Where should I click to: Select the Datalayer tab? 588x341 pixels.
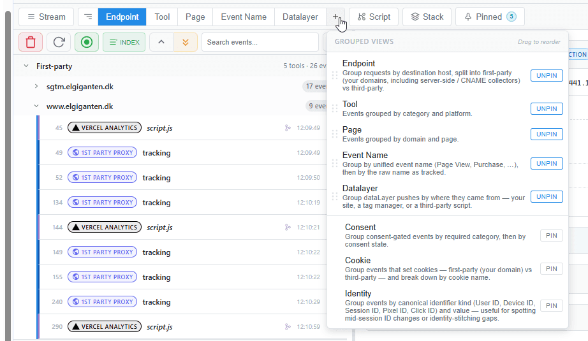click(x=300, y=17)
